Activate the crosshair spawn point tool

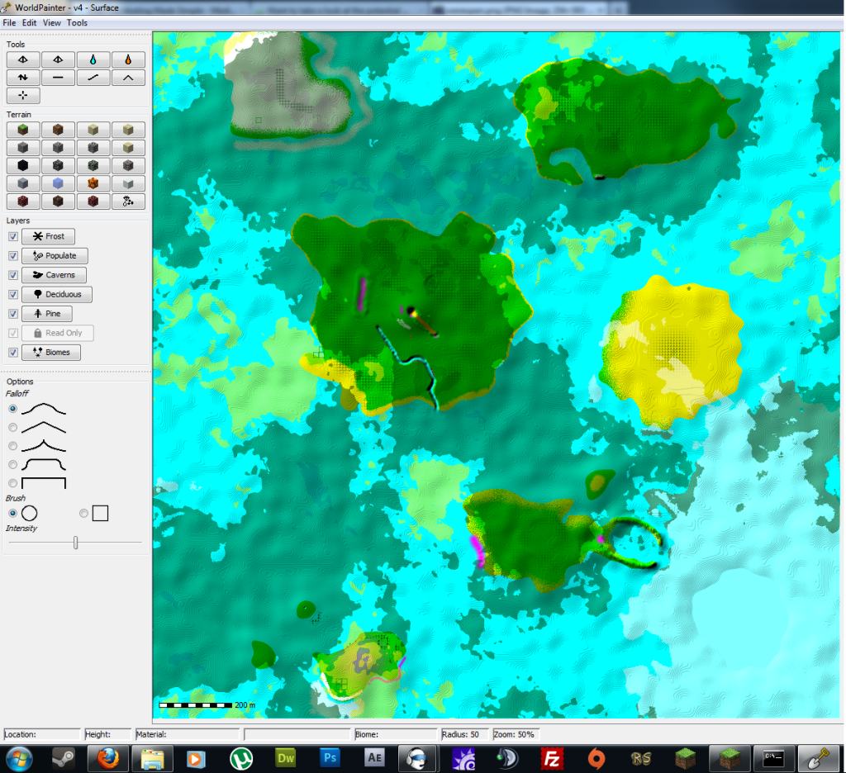coord(23,96)
